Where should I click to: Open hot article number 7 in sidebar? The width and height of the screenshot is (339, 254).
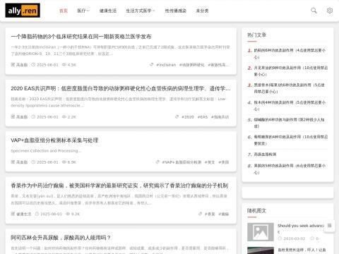[265, 155]
